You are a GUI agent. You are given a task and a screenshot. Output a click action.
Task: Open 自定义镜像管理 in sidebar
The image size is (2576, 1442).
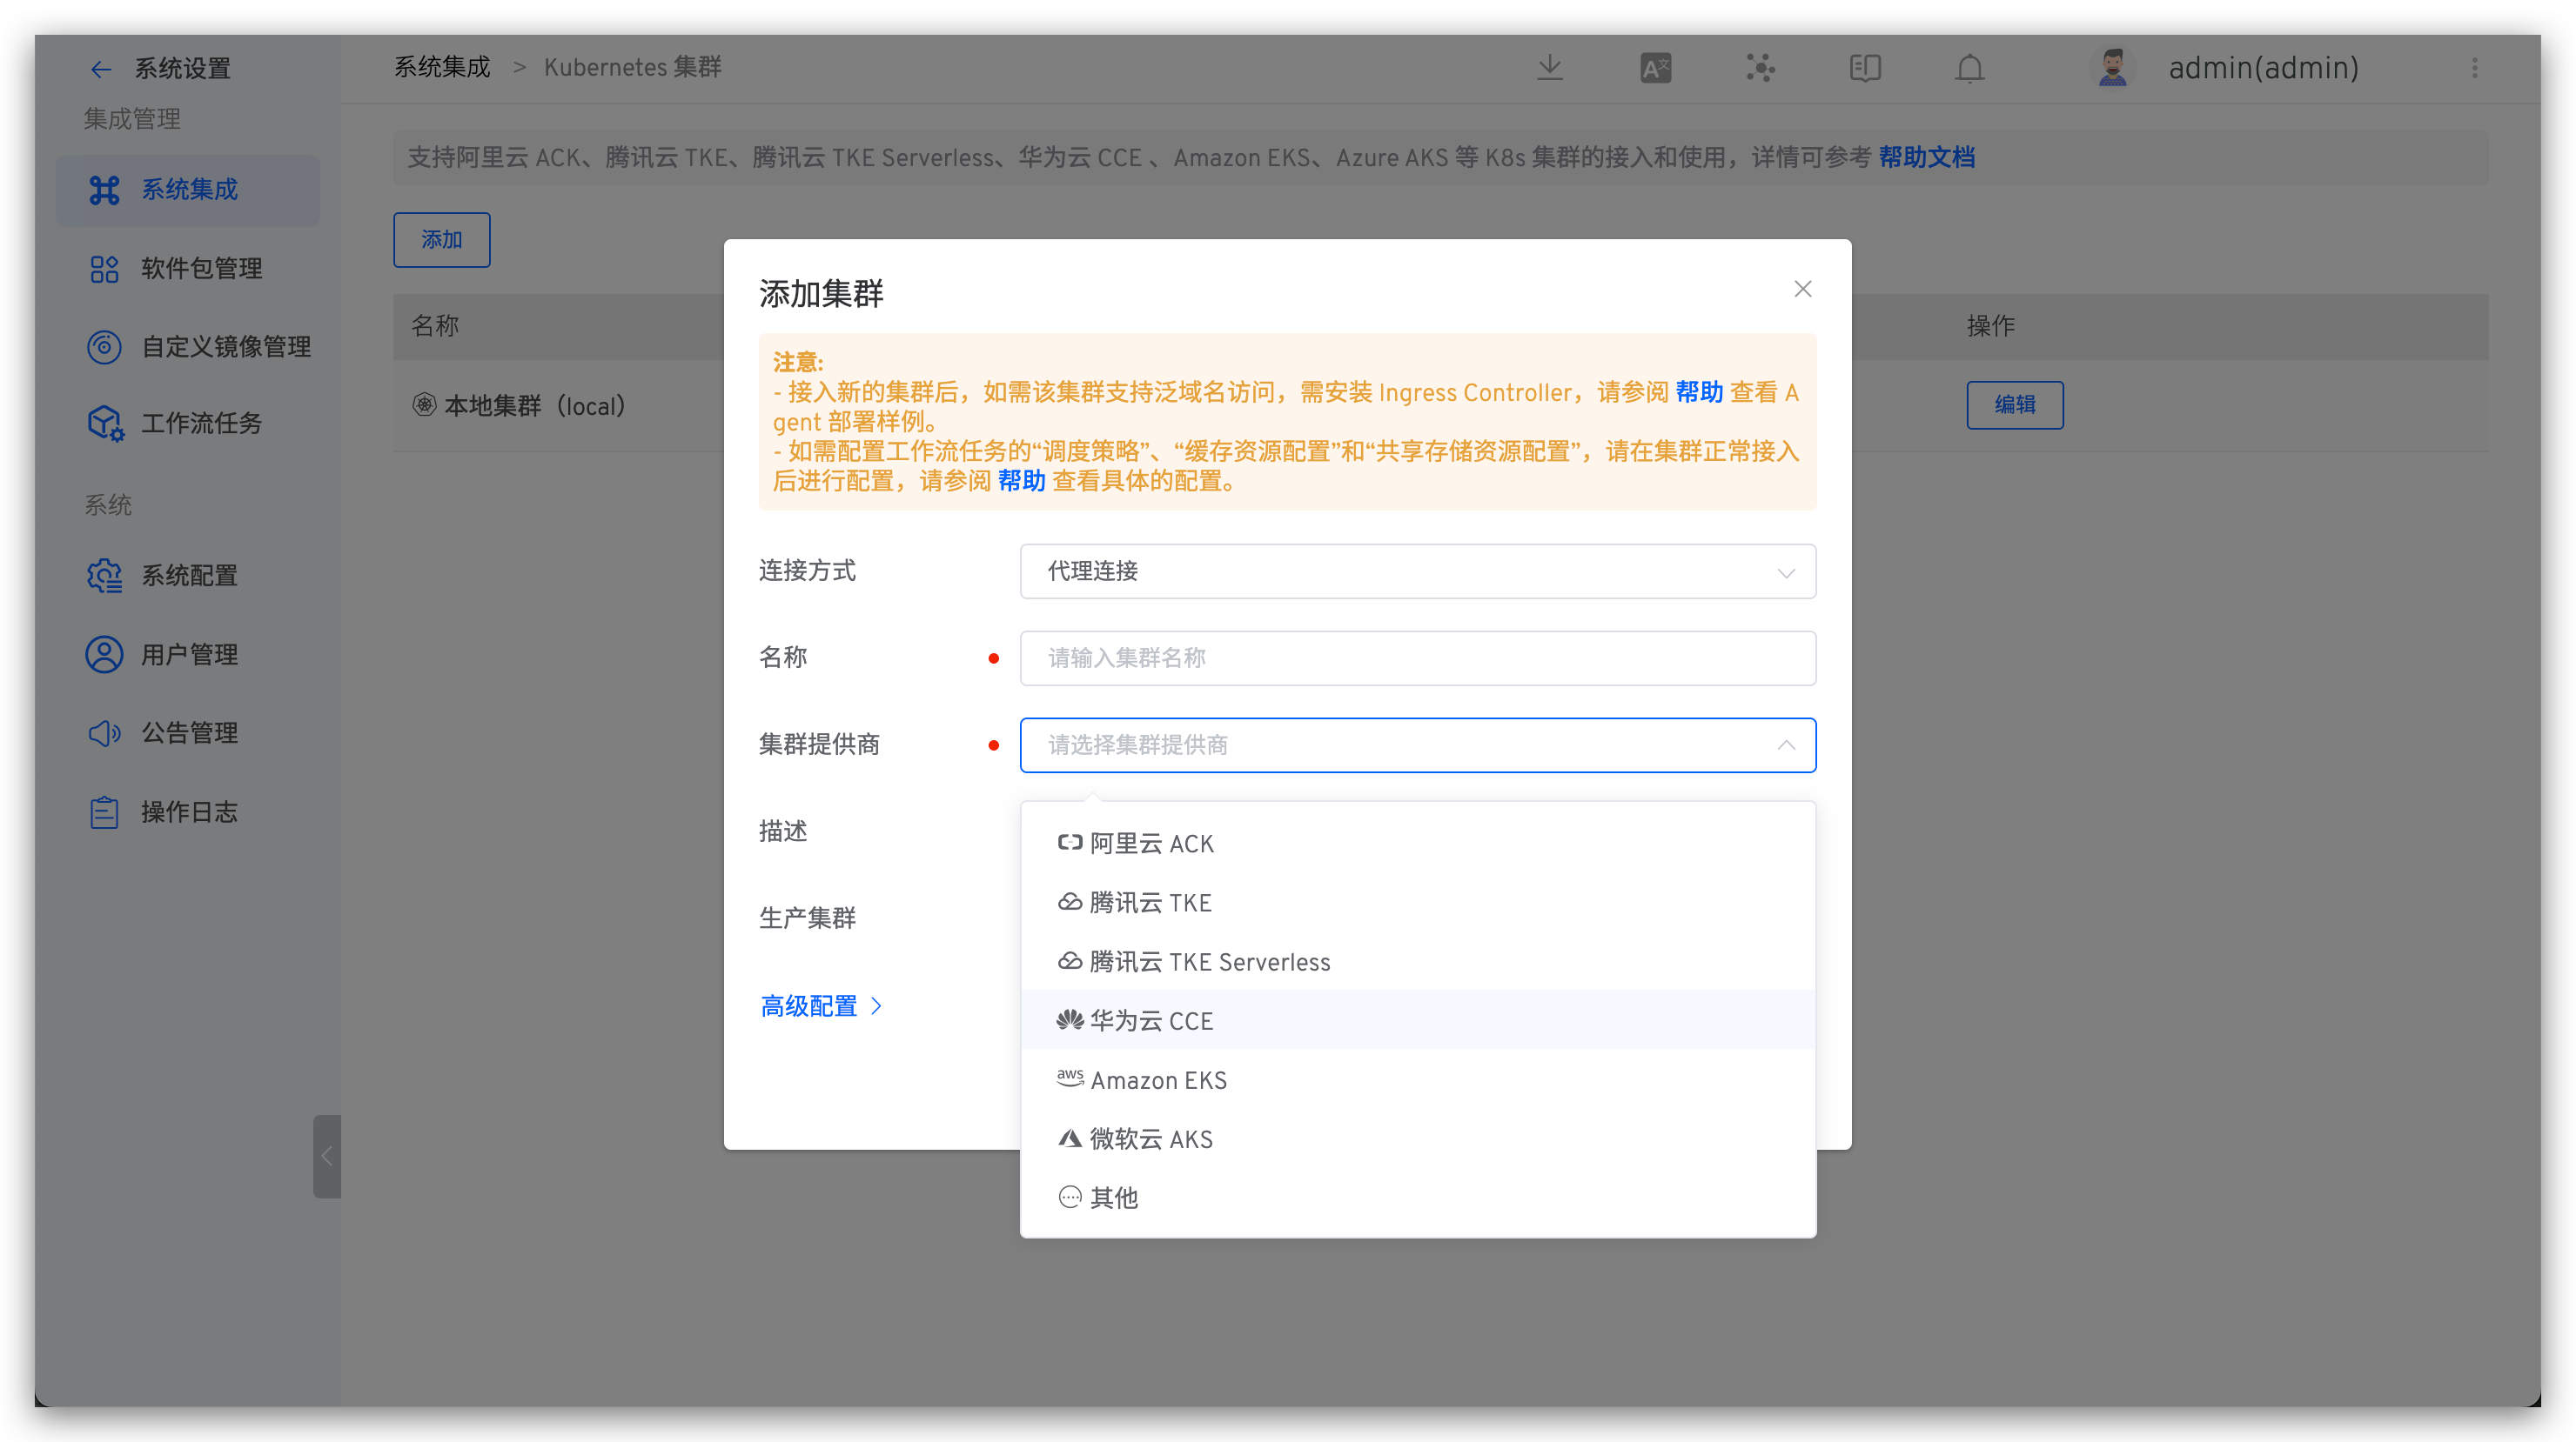click(x=189, y=347)
